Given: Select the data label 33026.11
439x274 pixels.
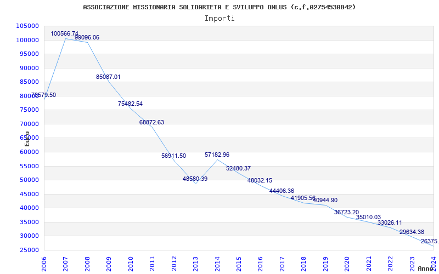Looking at the screenshot, I should [390, 223].
